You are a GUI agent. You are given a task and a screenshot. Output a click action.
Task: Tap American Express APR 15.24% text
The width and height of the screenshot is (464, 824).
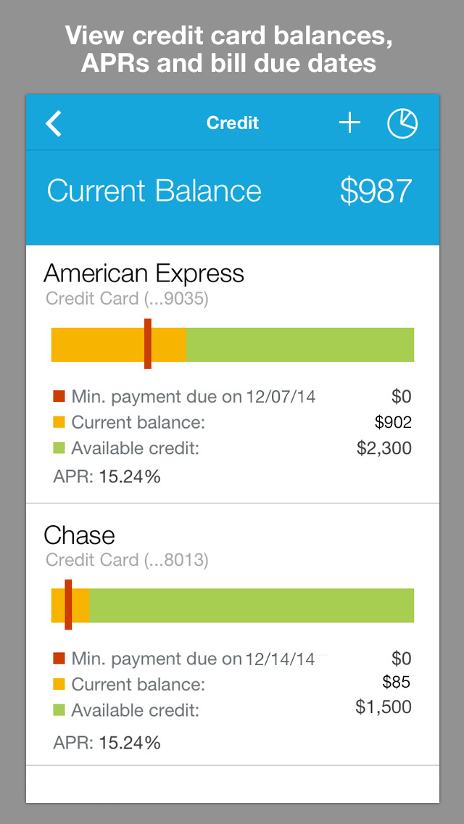[x=107, y=477]
